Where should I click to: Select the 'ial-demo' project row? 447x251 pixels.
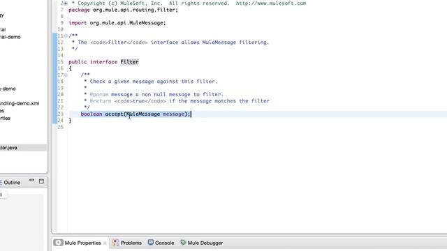coord(10,37)
